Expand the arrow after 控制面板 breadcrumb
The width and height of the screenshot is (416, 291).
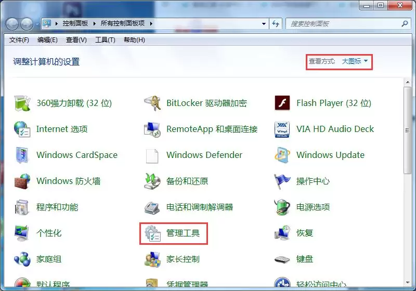click(x=95, y=23)
